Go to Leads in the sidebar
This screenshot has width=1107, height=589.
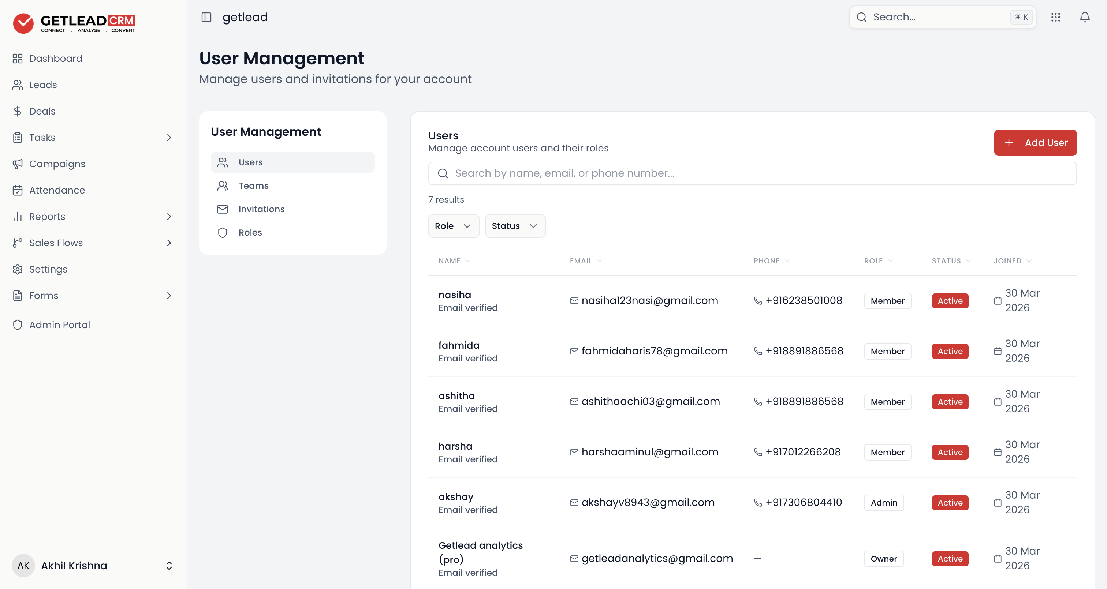(x=43, y=85)
